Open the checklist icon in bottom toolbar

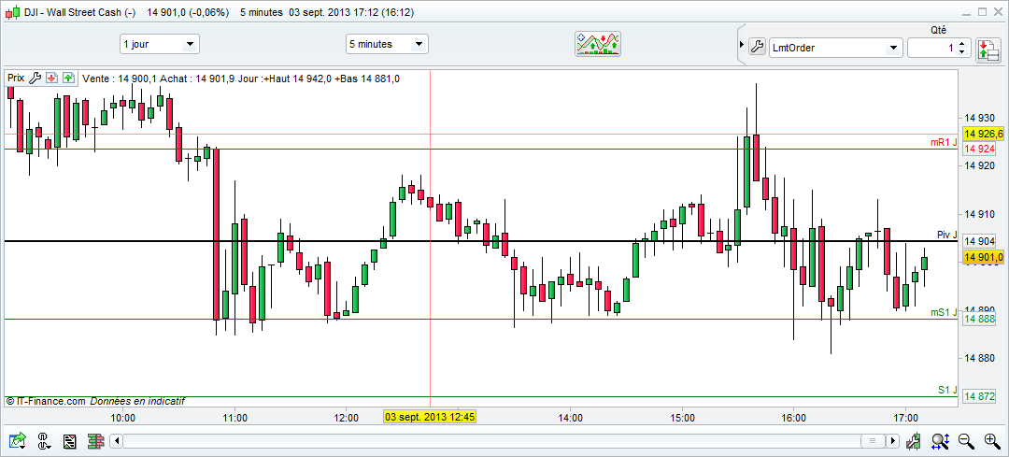point(70,441)
